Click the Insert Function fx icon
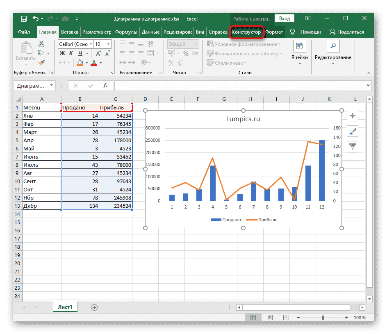Image resolution: width=387 pixels, height=334 pixels. [x=105, y=86]
